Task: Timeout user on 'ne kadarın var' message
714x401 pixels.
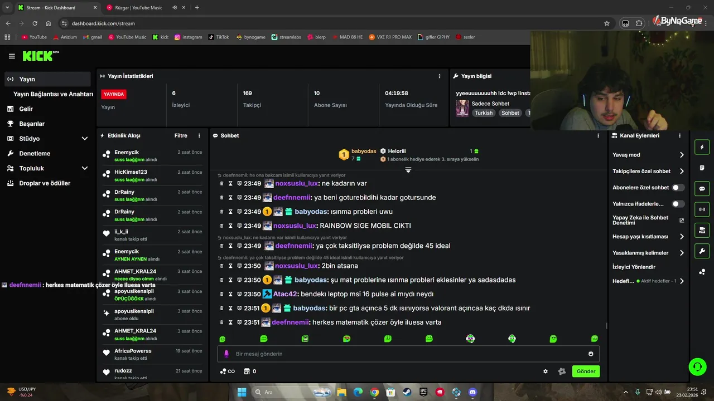Action: coord(230,183)
